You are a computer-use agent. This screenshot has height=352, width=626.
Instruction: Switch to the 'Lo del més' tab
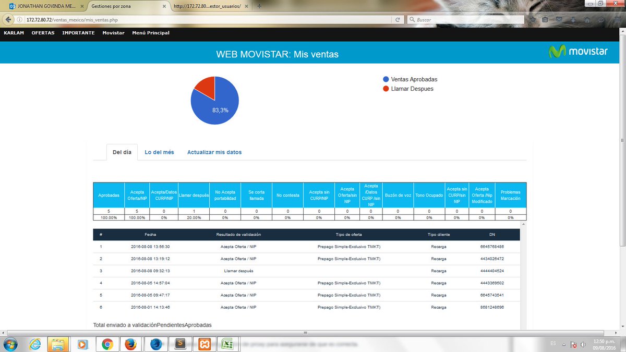(x=159, y=152)
